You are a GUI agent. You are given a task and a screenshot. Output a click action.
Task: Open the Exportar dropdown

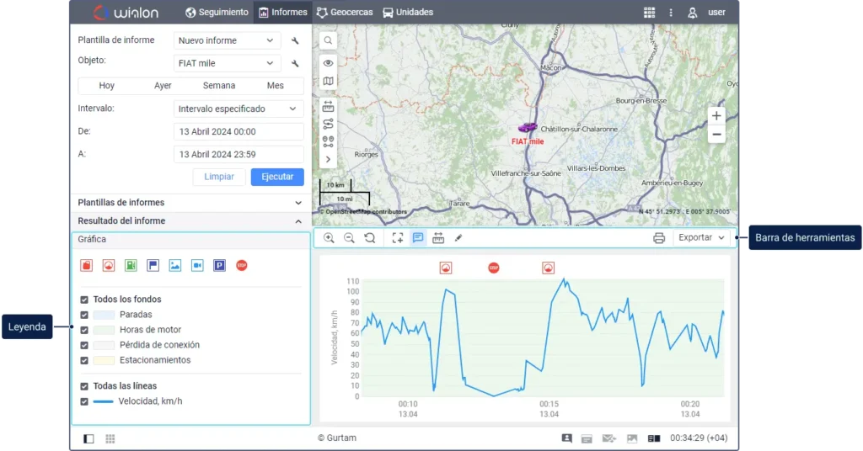click(x=701, y=238)
